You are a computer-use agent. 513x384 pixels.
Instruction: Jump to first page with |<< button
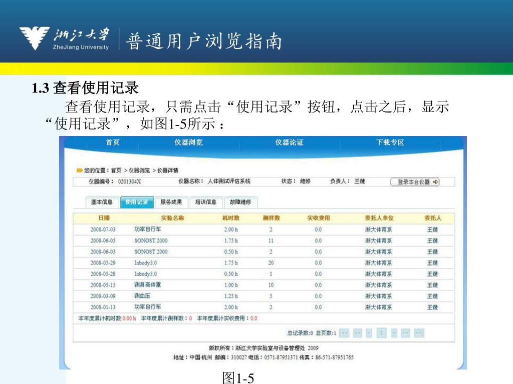pyautogui.click(x=344, y=333)
